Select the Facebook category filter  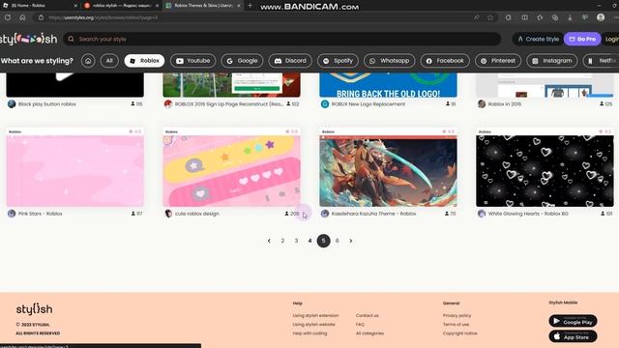coord(445,61)
